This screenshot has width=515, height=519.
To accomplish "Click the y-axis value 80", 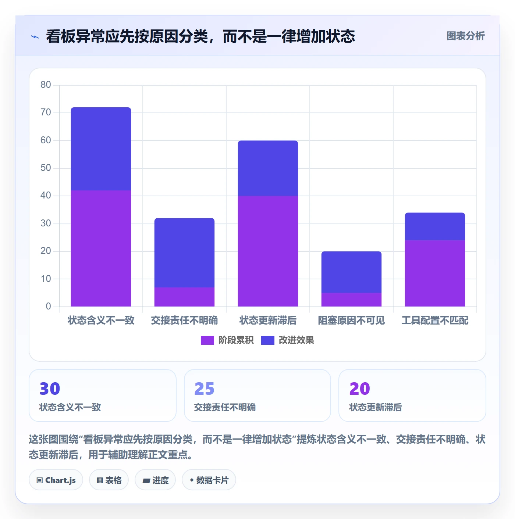I will pyautogui.click(x=46, y=85).
